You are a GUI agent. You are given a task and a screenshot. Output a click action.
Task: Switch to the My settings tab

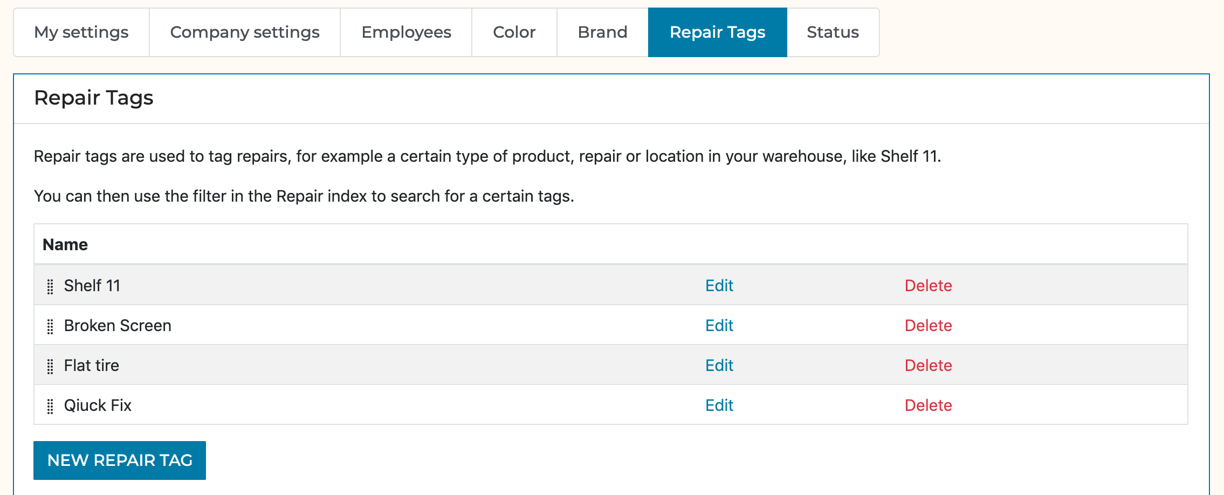tap(81, 32)
